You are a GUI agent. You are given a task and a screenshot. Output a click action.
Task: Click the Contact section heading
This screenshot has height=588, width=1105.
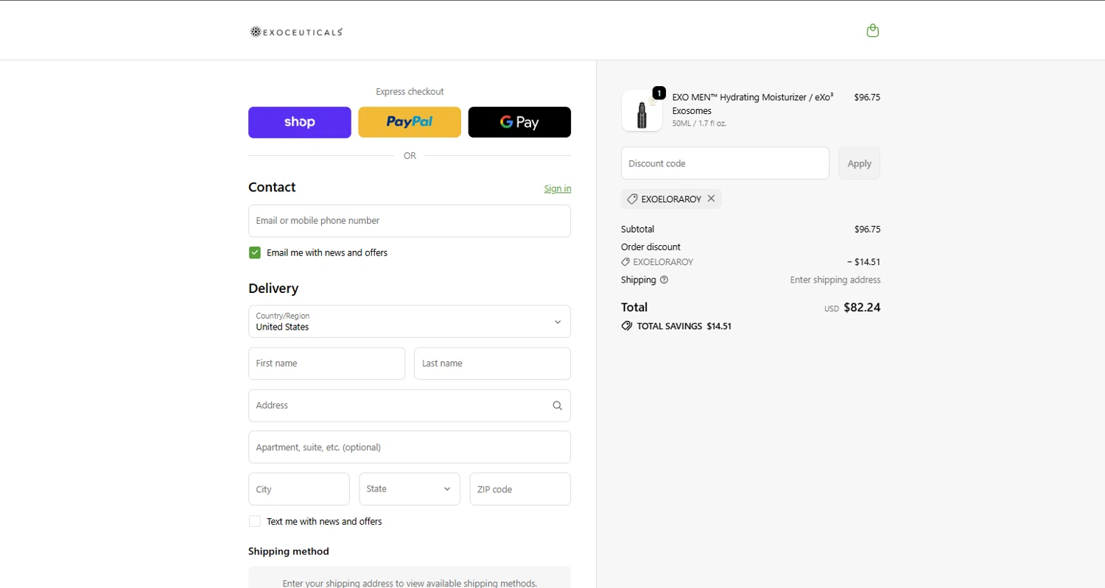(272, 187)
